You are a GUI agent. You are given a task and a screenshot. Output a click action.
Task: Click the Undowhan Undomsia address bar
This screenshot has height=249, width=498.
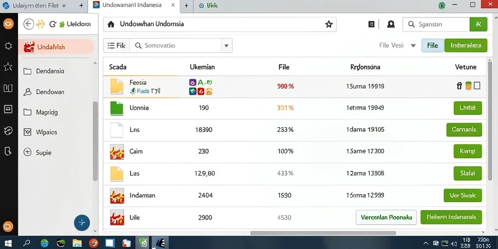(219, 24)
